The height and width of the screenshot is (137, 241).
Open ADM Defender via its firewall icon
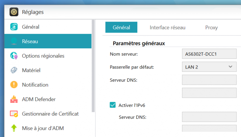coord(14,99)
